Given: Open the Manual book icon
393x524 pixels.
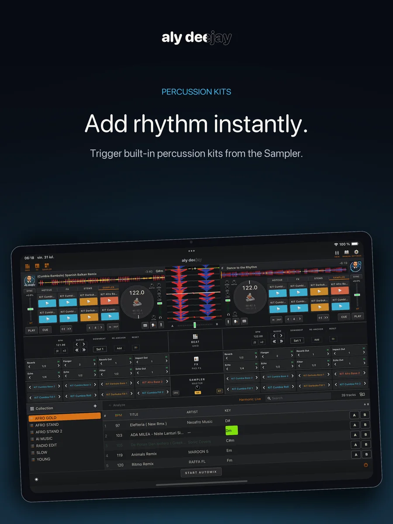Looking at the screenshot, I should coord(346,254).
